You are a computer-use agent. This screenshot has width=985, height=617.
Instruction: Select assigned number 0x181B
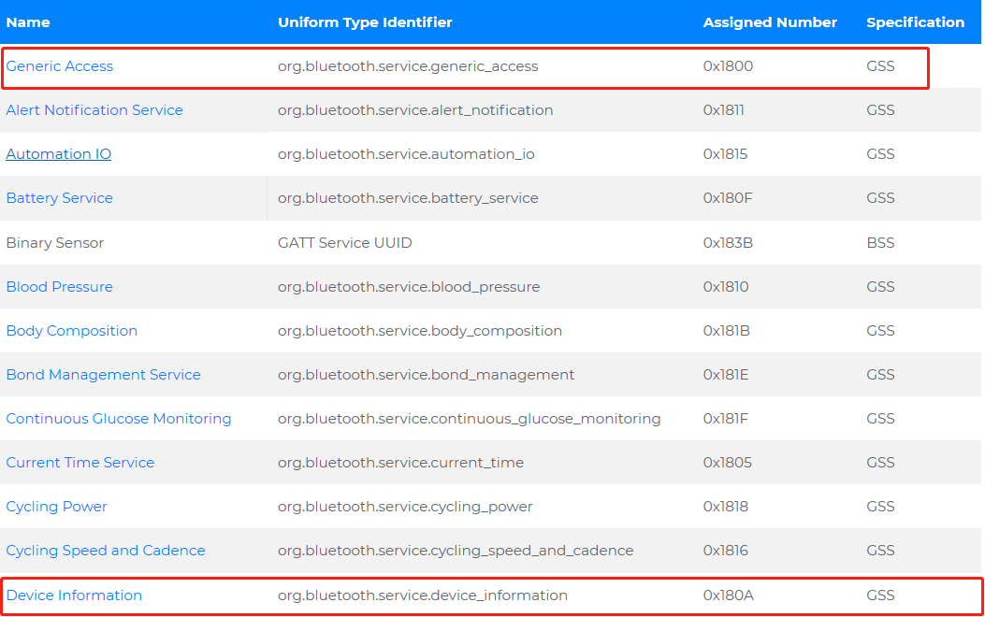pyautogui.click(x=727, y=331)
